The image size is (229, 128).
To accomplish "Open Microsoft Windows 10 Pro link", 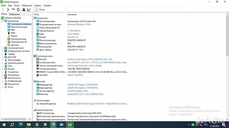I will pos(79,24).
